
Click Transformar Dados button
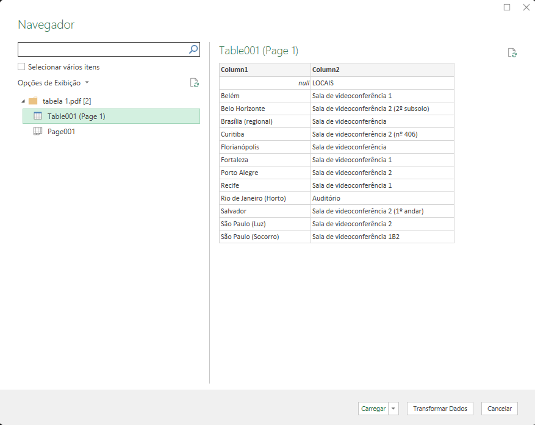point(440,409)
